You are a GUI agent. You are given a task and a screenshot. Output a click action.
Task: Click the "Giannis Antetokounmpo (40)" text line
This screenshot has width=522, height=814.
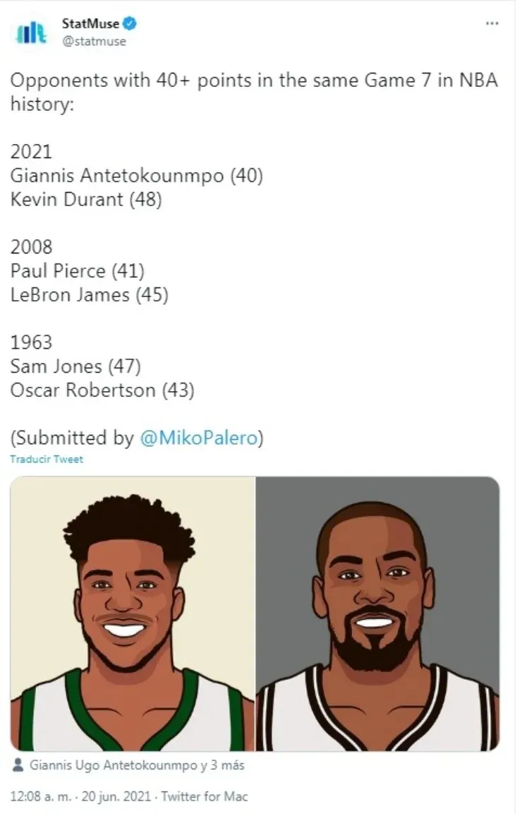click(x=136, y=176)
